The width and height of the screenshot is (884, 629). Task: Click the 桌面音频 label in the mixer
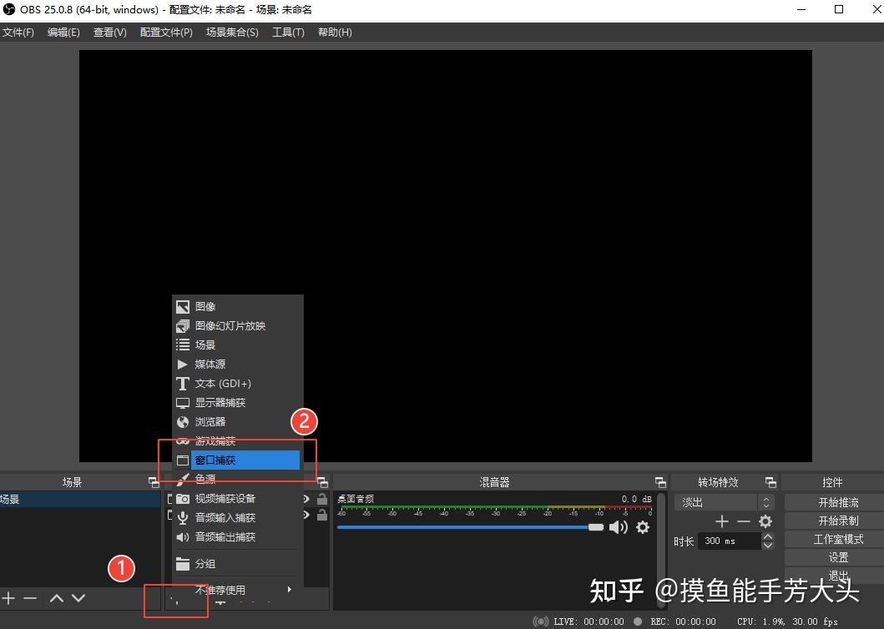pyautogui.click(x=356, y=499)
